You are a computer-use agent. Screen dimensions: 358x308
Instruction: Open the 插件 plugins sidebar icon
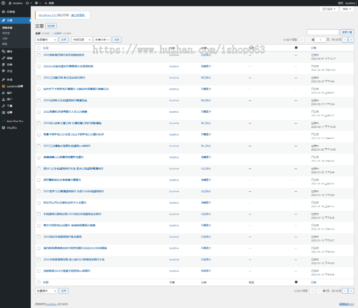click(4, 93)
